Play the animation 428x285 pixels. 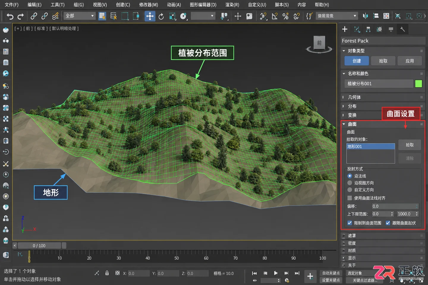(276, 273)
